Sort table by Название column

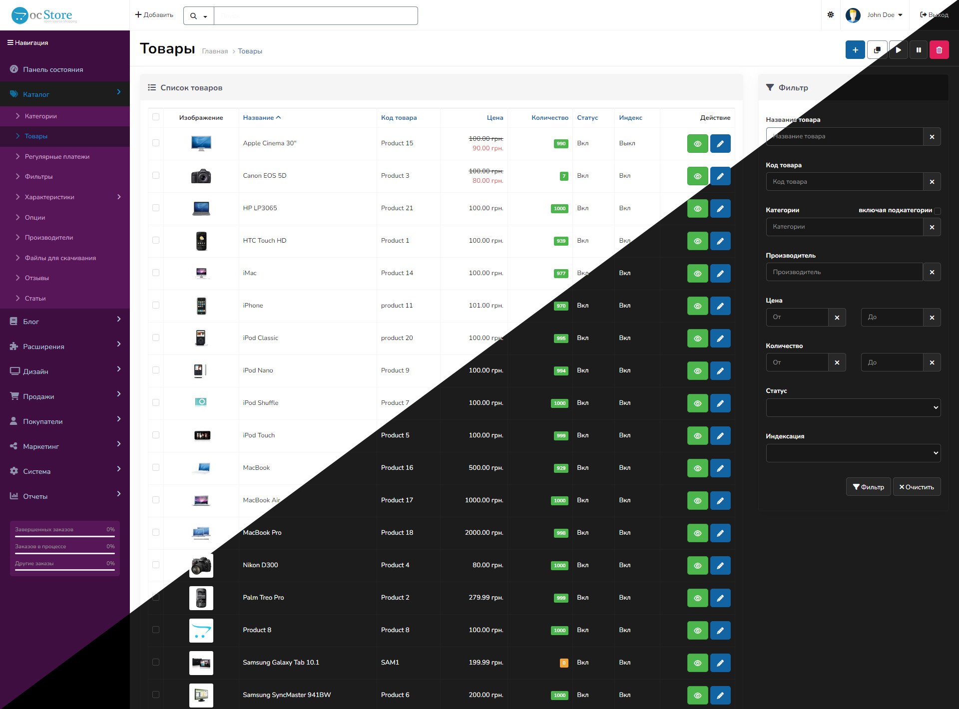tap(262, 117)
